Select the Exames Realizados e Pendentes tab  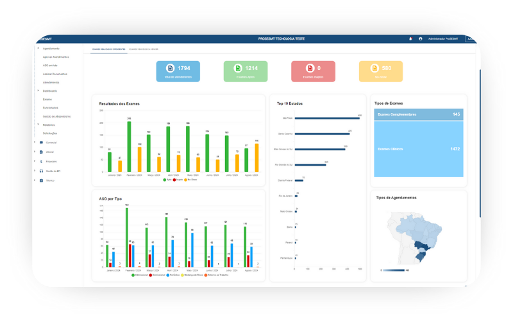click(x=108, y=49)
